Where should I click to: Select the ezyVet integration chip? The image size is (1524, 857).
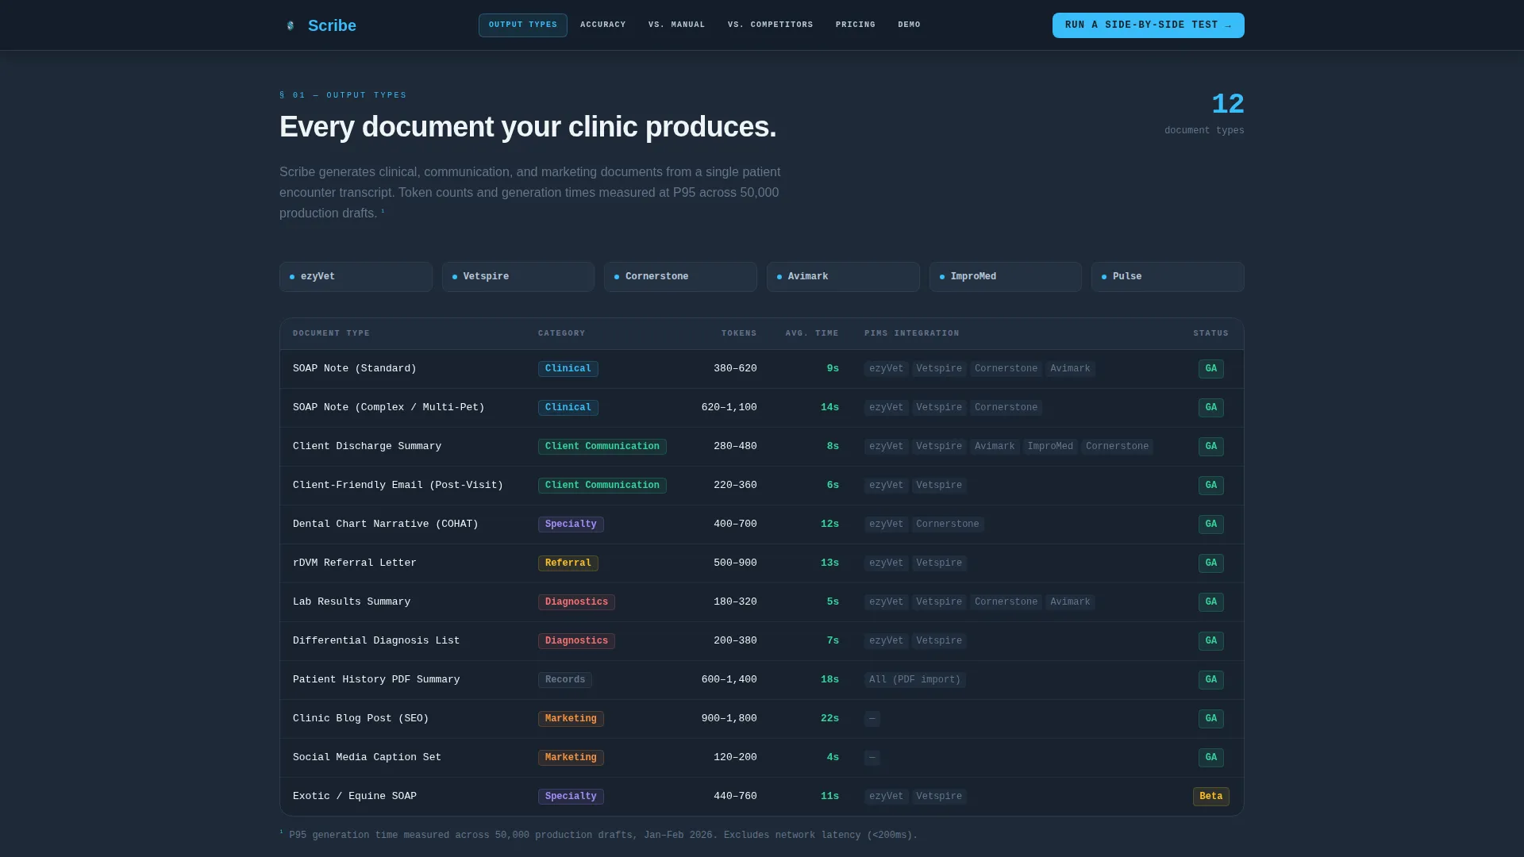pyautogui.click(x=356, y=277)
